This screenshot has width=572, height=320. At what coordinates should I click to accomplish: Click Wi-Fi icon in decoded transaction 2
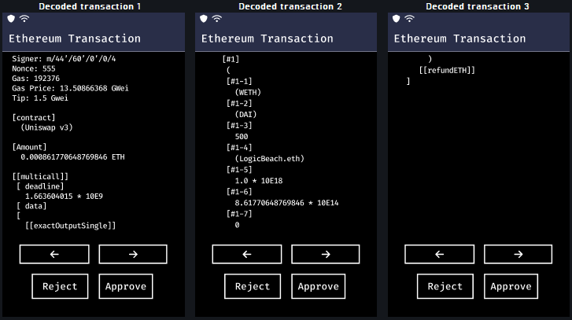[x=216, y=18]
